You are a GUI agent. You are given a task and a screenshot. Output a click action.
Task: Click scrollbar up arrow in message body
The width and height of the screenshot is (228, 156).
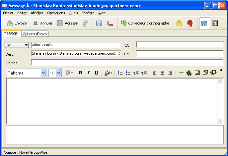(220, 81)
